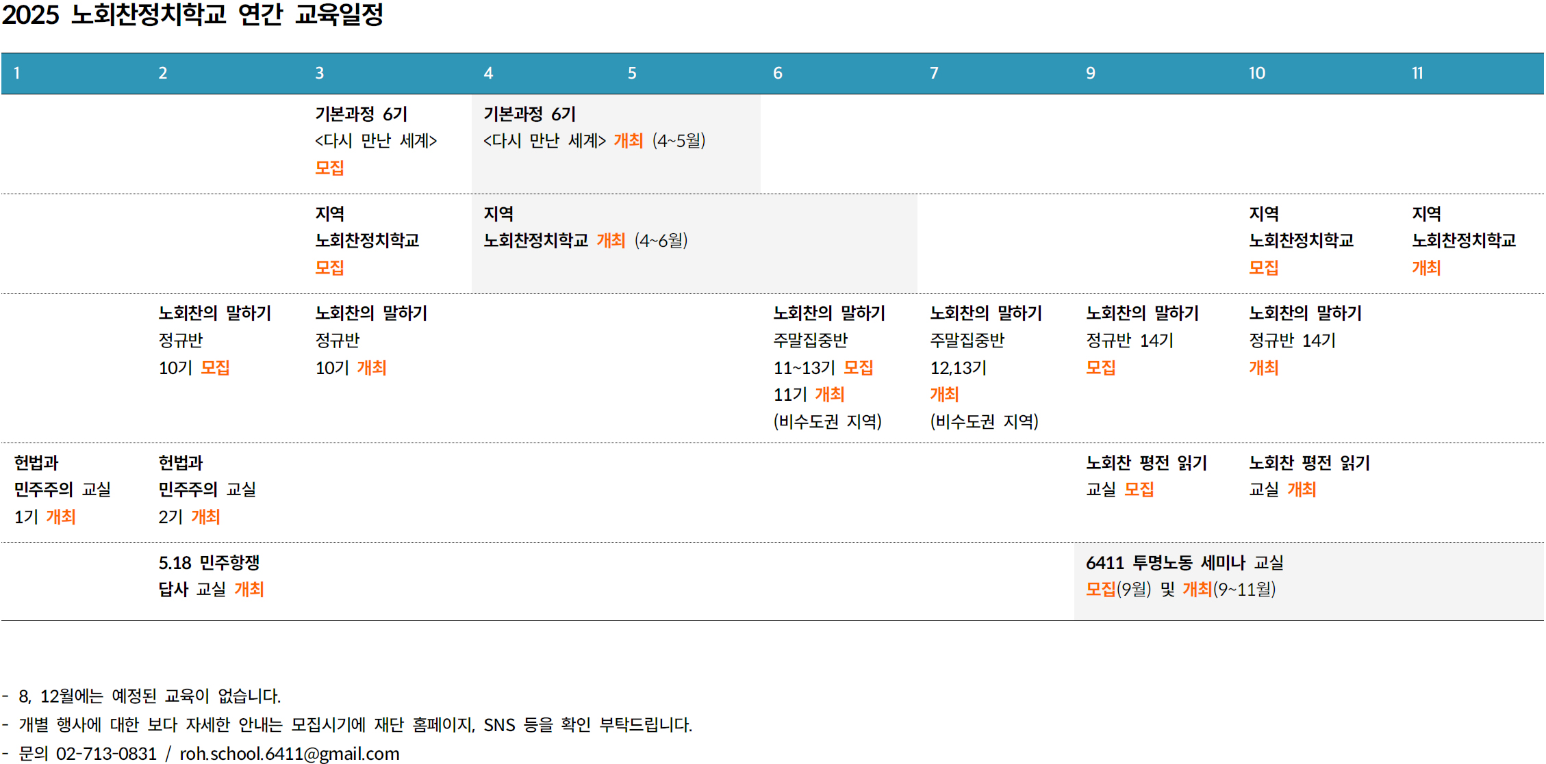Click 개최 under 주말집중반 12,13기

click(x=944, y=395)
